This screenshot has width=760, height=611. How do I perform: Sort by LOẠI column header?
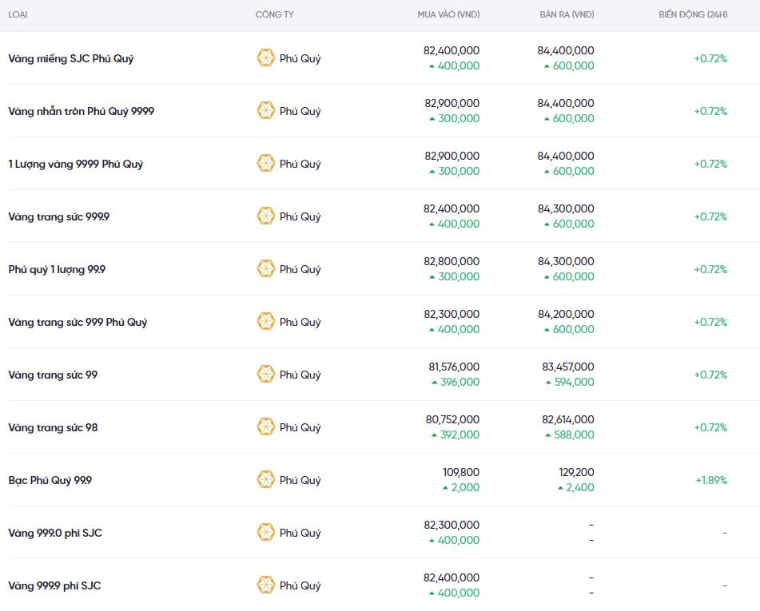click(x=19, y=15)
